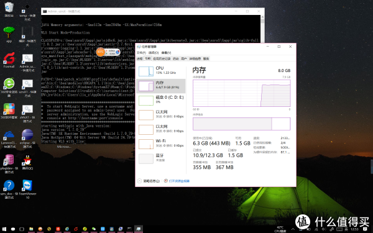Image resolution: width=373 pixels, height=233 pixels.
Task: Open the 磁盘 0 (C: D: E:) panel
Action: point(161,100)
